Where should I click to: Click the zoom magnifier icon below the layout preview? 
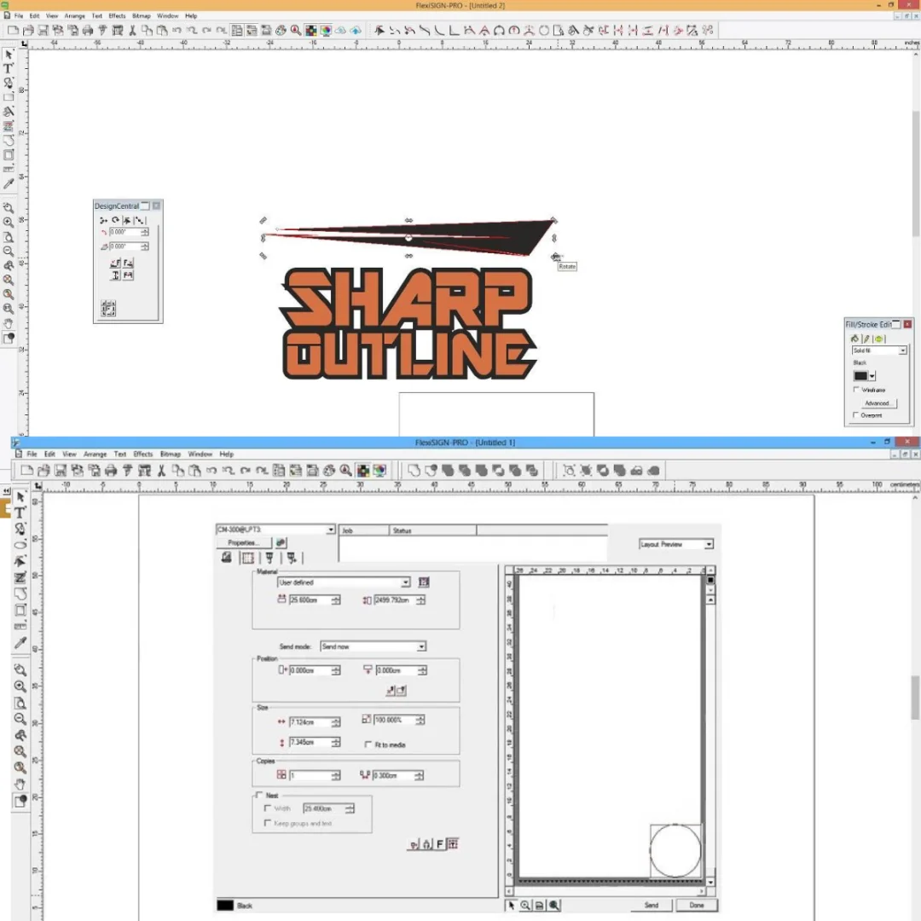[525, 905]
